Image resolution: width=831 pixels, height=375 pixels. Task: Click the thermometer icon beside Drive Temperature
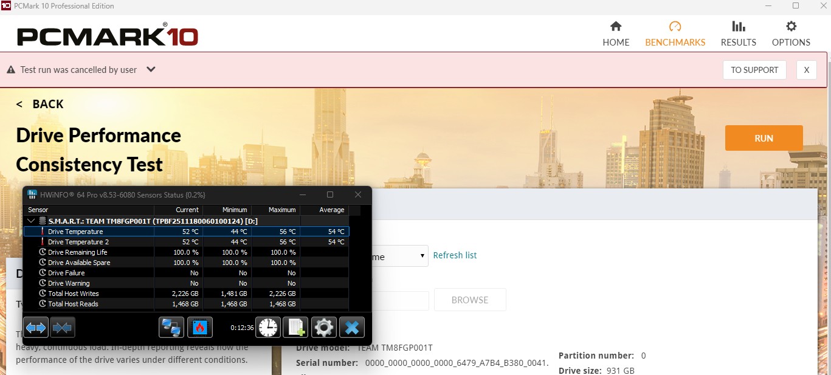[43, 232]
